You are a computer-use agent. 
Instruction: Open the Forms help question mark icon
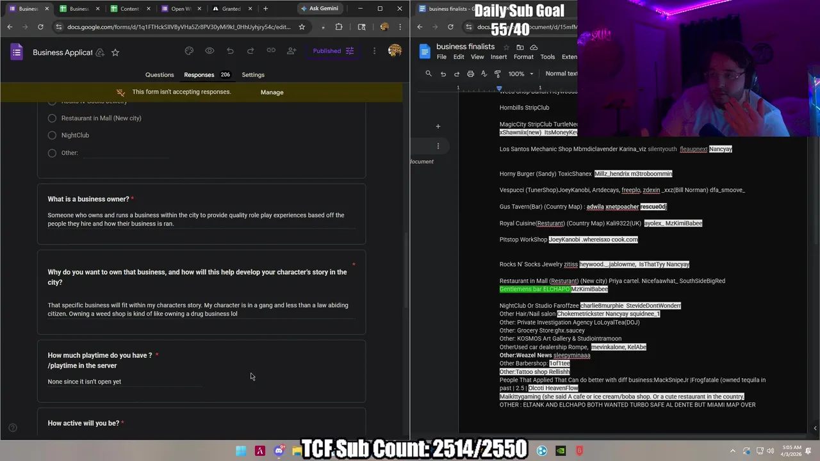point(12,428)
